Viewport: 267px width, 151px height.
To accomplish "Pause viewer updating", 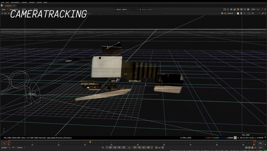I will [248, 9].
